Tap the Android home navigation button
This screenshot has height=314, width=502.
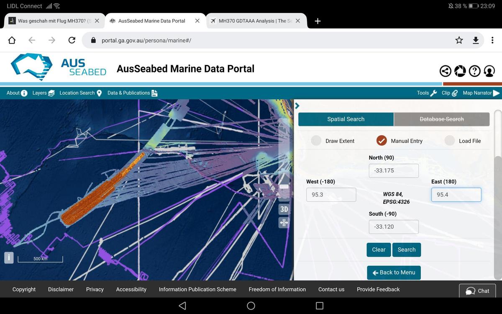[x=251, y=306]
